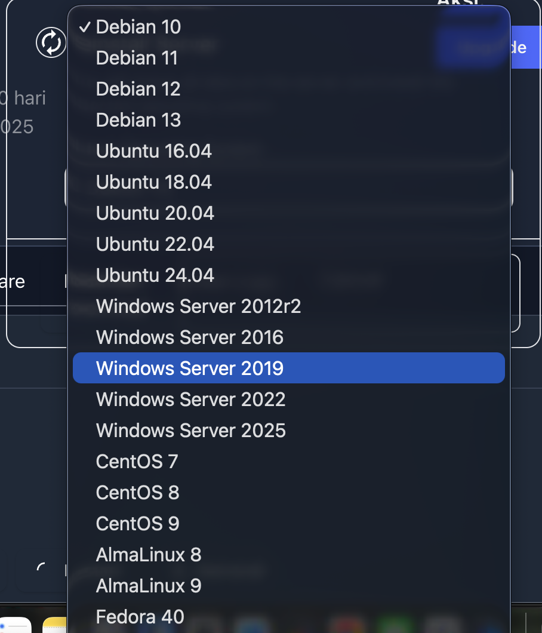
Task: Pick Windows Server 2022 from the dropdown
Action: (190, 400)
